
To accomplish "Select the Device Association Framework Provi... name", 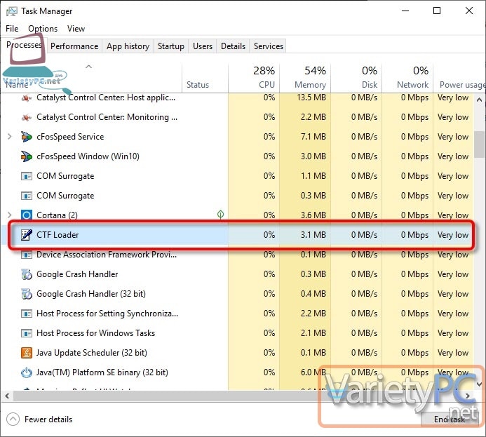I will point(107,255).
